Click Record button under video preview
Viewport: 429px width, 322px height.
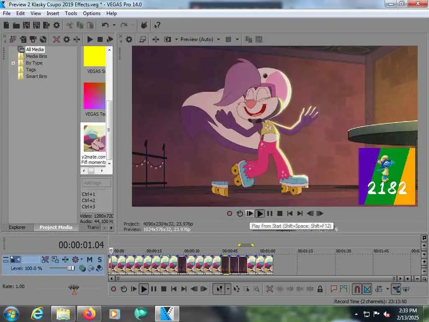pyautogui.click(x=230, y=213)
